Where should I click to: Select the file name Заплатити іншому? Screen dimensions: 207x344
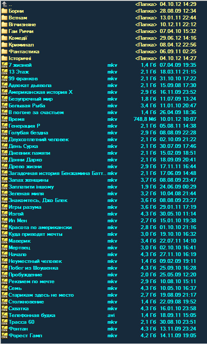point(31,187)
